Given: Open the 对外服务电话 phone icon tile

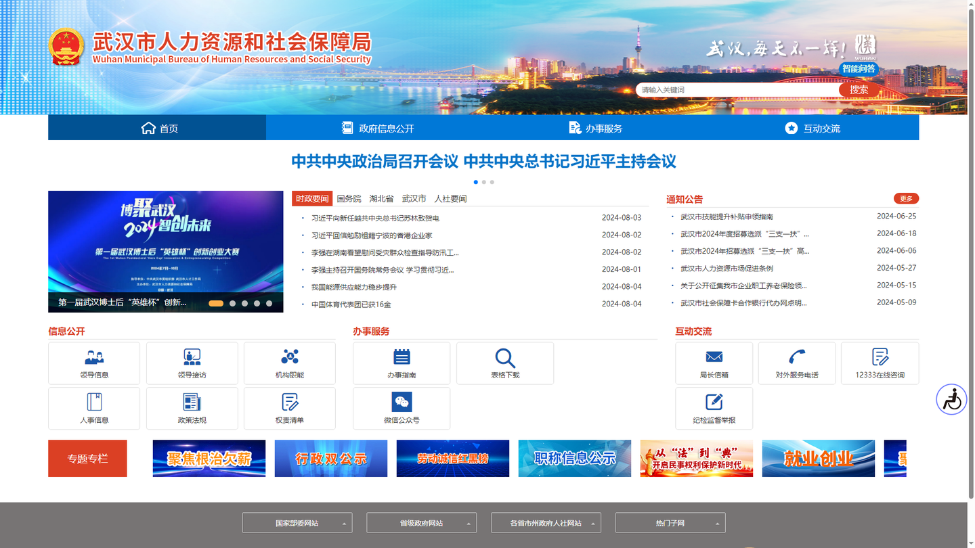Looking at the screenshot, I should 797,363.
